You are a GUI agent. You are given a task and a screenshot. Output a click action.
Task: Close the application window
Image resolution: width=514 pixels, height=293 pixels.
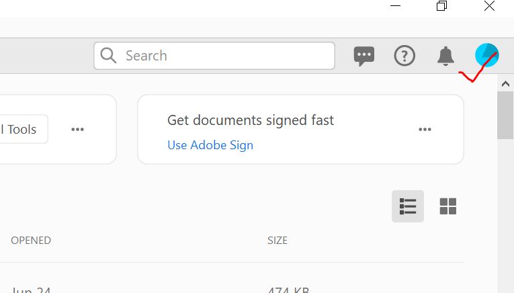[489, 6]
